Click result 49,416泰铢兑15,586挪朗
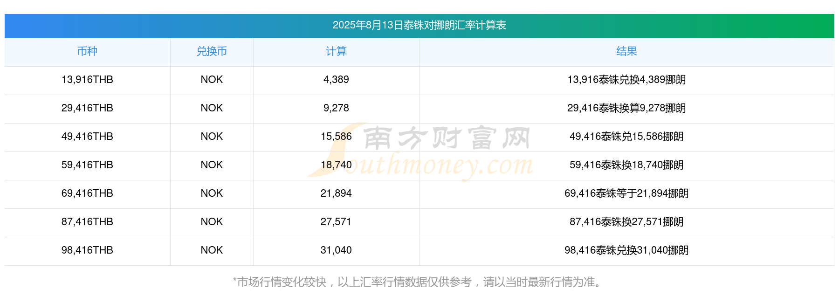 pyautogui.click(x=626, y=137)
